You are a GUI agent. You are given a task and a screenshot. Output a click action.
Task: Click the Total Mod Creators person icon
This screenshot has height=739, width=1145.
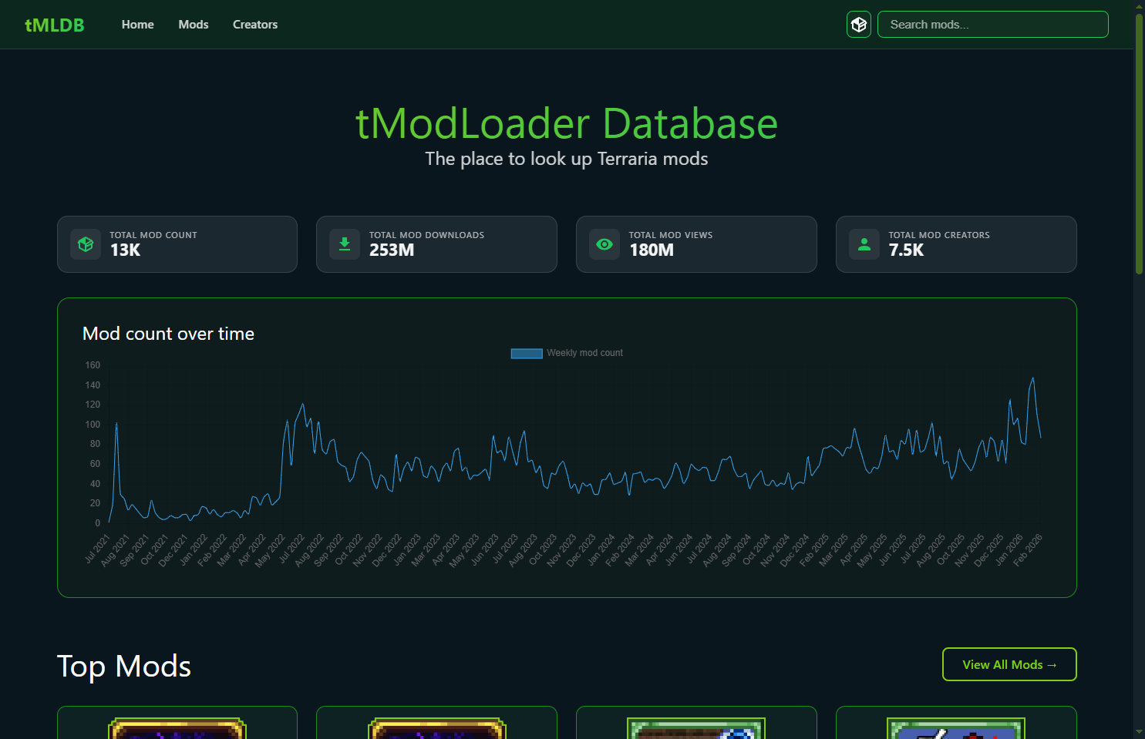pyautogui.click(x=864, y=244)
